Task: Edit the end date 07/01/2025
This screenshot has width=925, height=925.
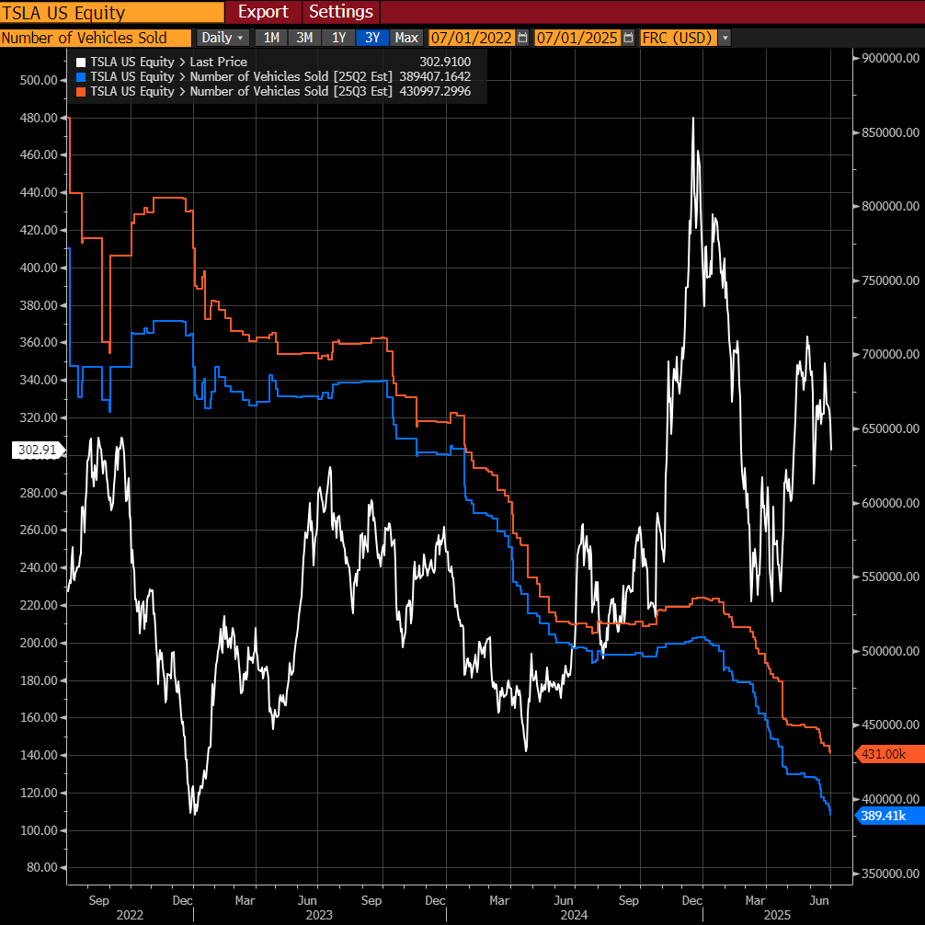Action: pos(577,38)
